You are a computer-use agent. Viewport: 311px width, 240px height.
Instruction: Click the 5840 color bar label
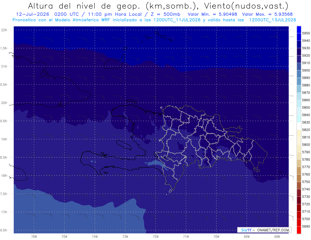[x=306, y=115]
